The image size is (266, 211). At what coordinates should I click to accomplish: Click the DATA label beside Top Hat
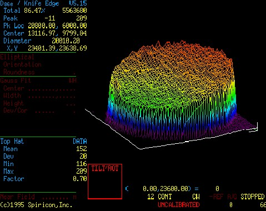pyautogui.click(x=80, y=142)
